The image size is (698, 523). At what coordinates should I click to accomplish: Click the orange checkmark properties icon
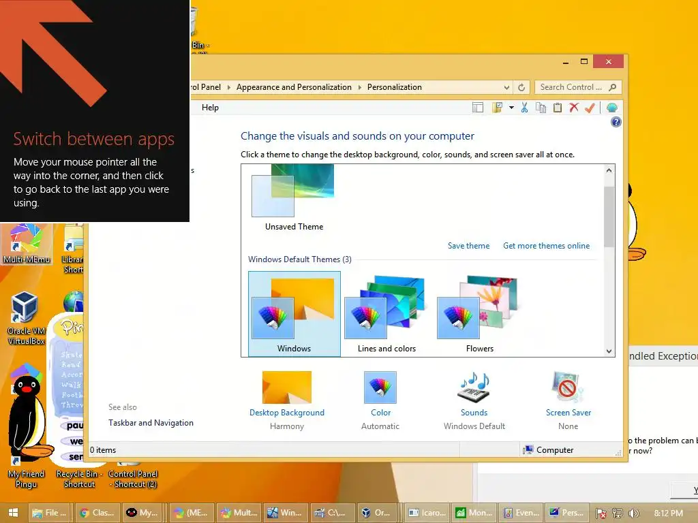[590, 108]
